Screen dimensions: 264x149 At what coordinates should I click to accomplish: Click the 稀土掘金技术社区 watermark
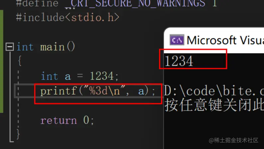pyautogui.click(x=233, y=140)
